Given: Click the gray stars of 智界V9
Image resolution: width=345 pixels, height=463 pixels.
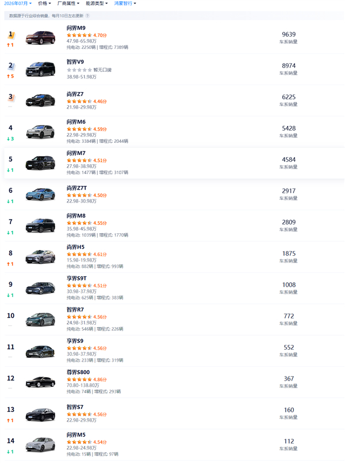Looking at the screenshot, I should click(79, 70).
